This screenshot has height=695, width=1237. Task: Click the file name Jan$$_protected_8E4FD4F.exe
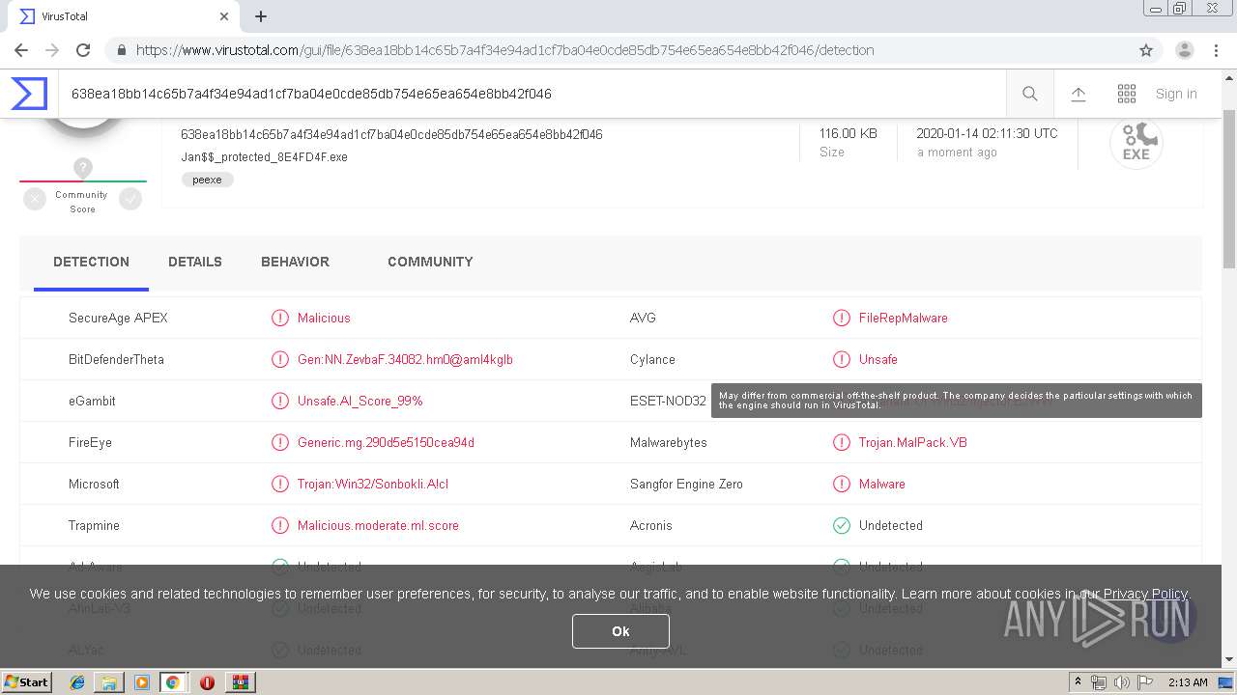pyautogui.click(x=264, y=156)
